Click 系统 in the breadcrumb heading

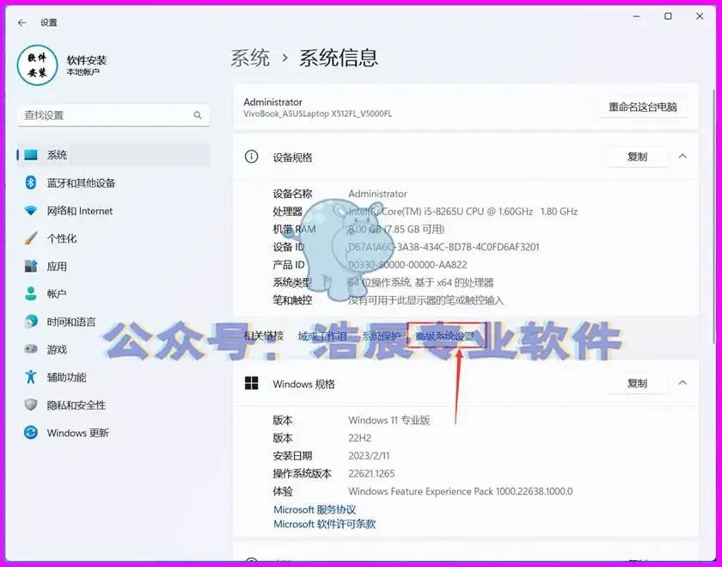point(250,59)
